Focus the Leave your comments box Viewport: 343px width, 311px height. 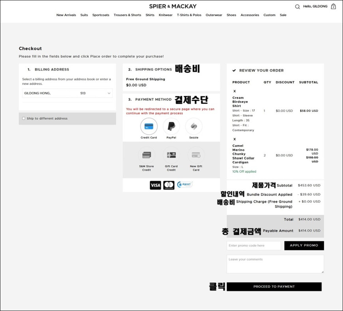coord(275,264)
